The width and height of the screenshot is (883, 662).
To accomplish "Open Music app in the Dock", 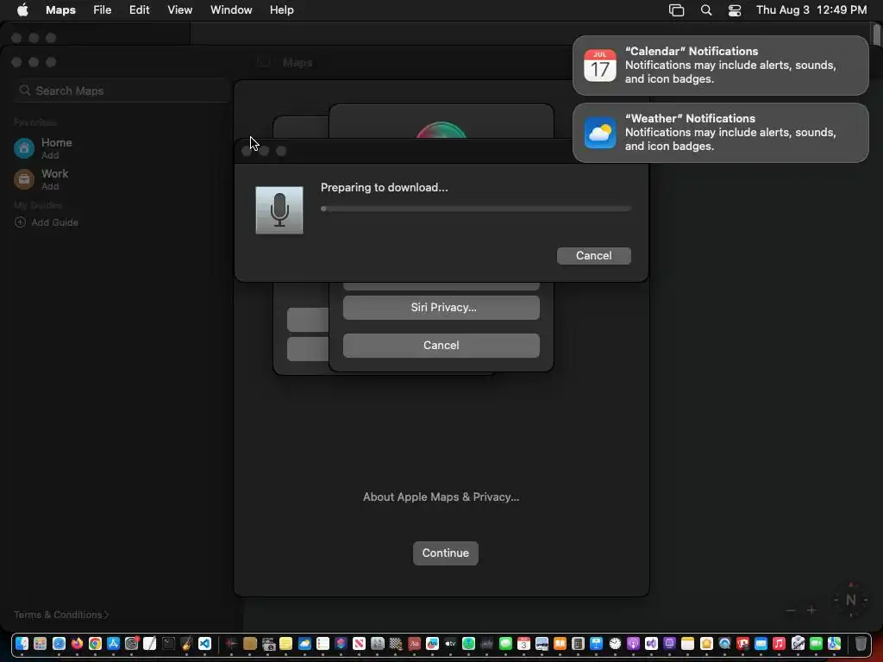I will coord(779,643).
